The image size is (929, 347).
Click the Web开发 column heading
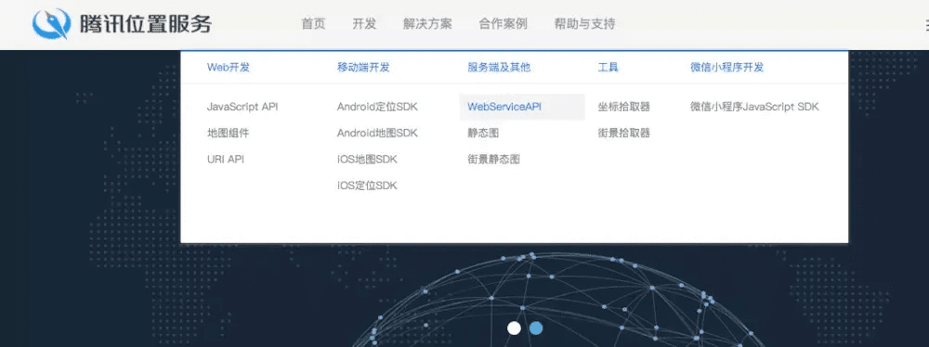[229, 67]
